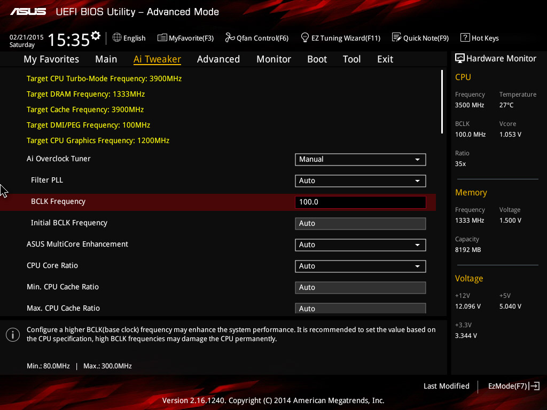
Task: Click the Min.: 80.0MHz range text
Action: tap(48, 366)
